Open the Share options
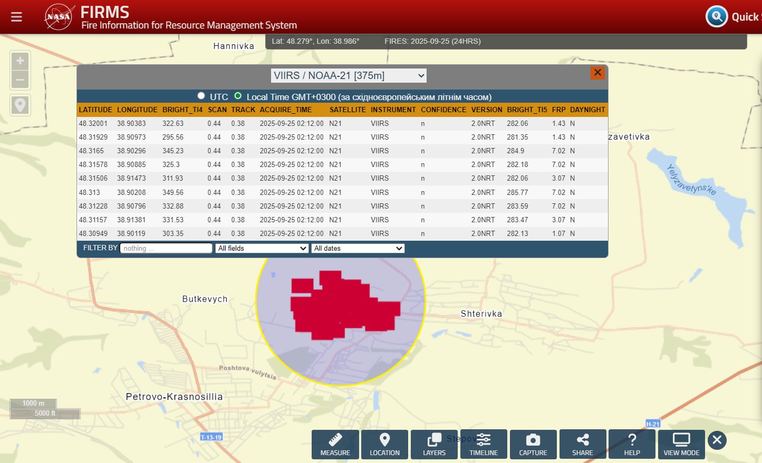This screenshot has width=762, height=463. point(582,445)
